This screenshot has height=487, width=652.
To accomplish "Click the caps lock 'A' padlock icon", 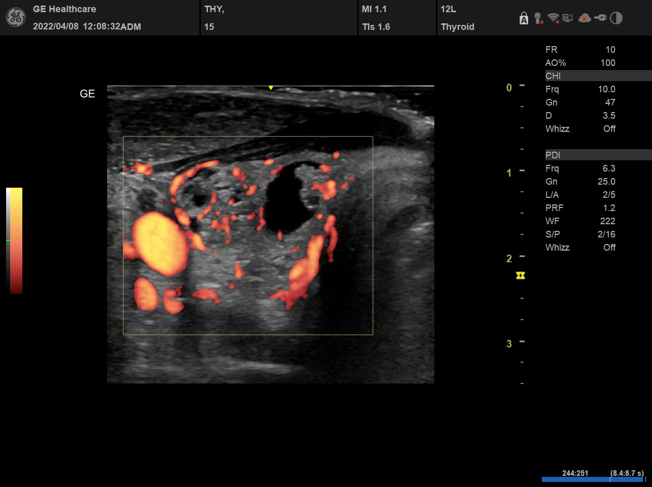I will tap(524, 19).
